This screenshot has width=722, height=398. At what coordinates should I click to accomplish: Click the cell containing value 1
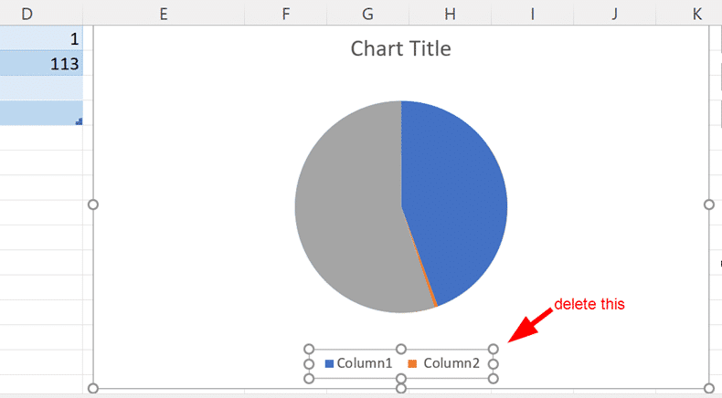(x=41, y=39)
